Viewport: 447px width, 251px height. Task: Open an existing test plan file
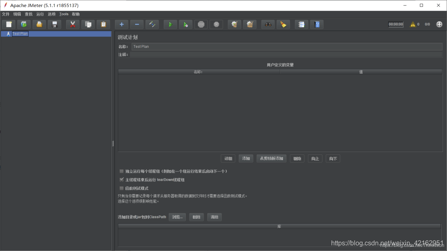39,24
